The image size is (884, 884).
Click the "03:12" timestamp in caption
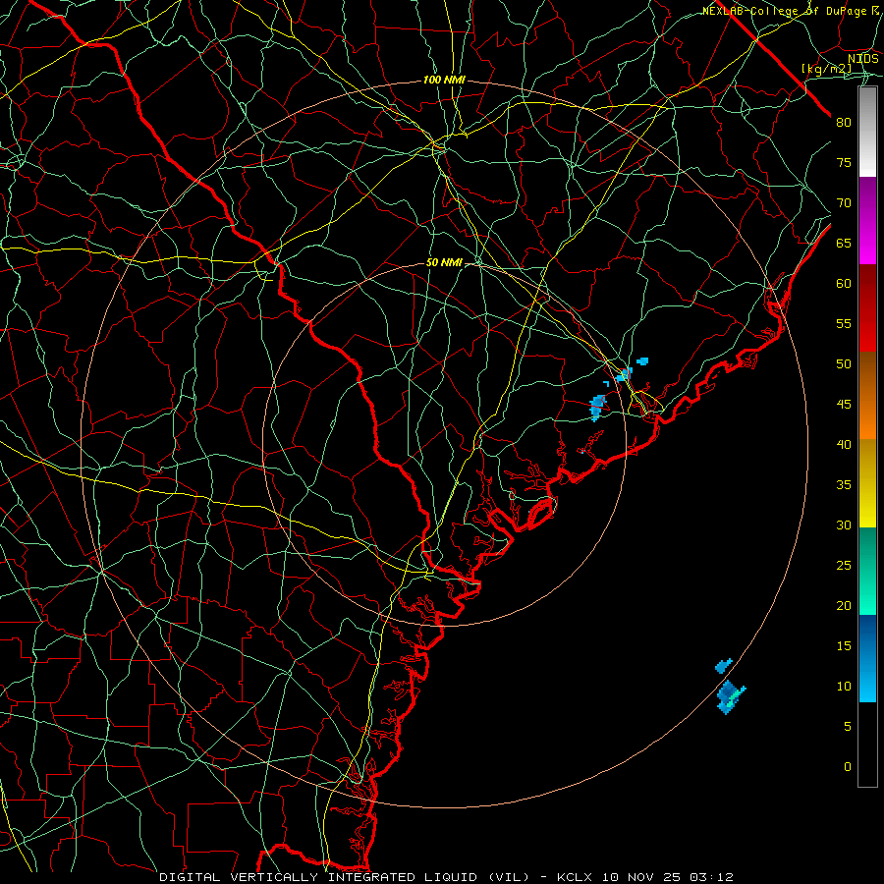point(713,877)
